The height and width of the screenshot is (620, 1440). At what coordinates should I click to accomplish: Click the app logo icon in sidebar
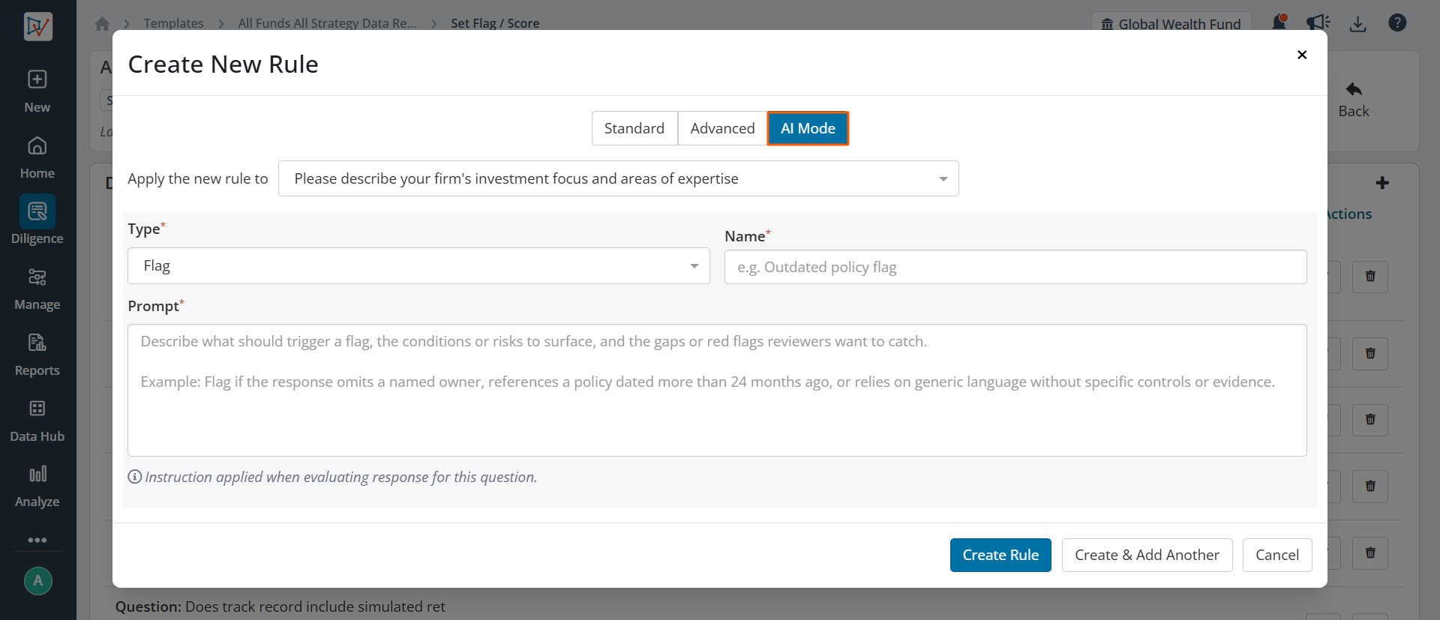pos(37,27)
